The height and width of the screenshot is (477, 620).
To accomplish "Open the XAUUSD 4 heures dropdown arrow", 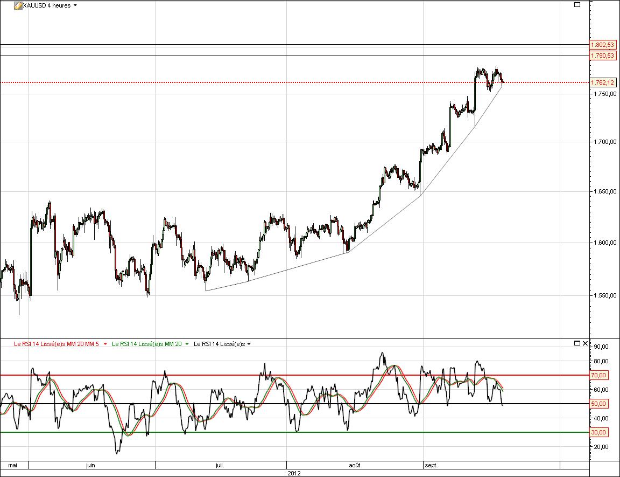I will click(x=75, y=5).
